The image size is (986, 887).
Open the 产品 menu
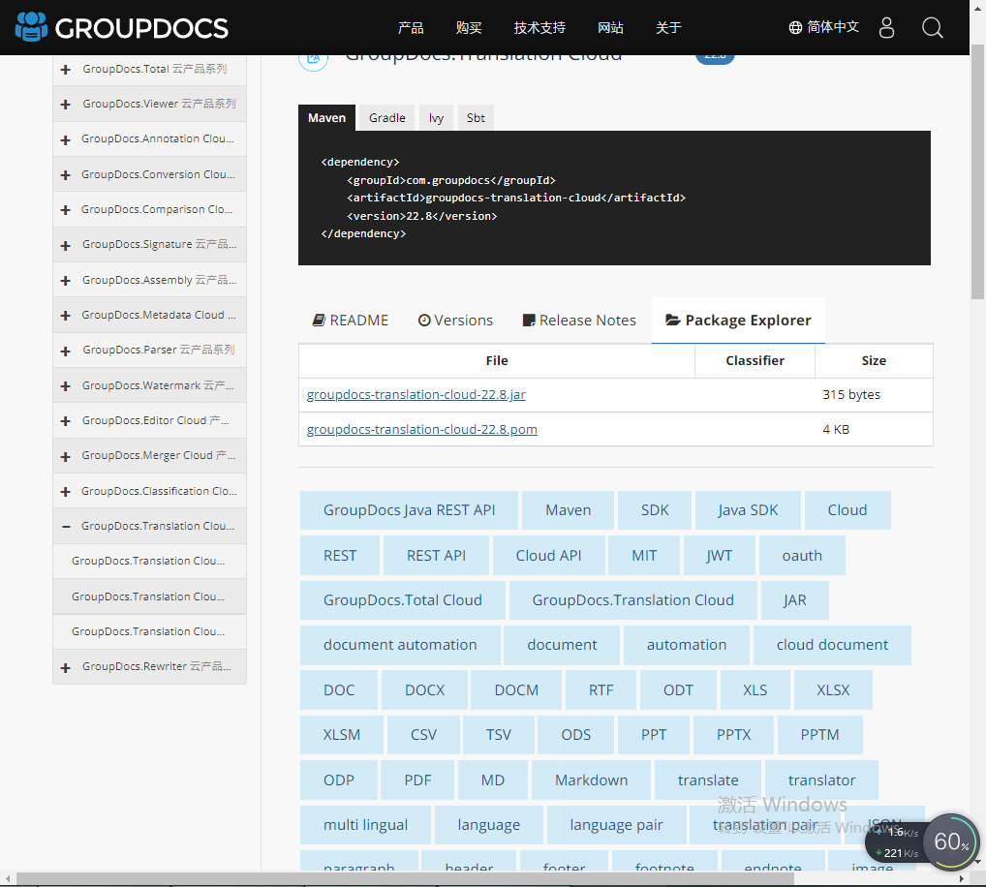pos(411,28)
